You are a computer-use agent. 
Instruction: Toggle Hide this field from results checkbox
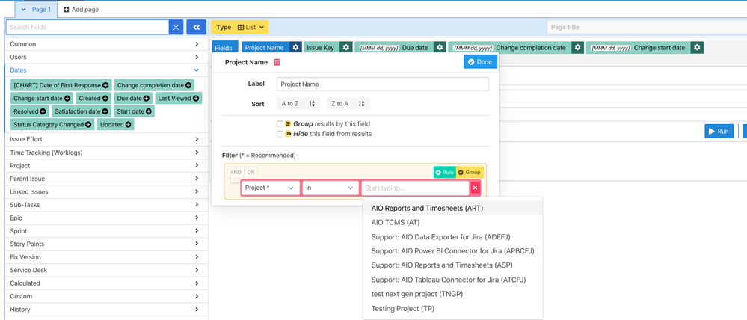(x=280, y=134)
